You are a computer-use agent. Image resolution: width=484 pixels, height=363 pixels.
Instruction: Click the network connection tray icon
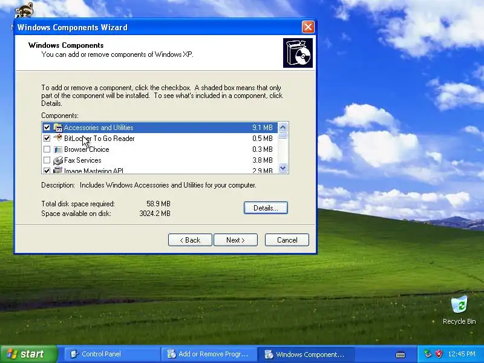pos(428,354)
